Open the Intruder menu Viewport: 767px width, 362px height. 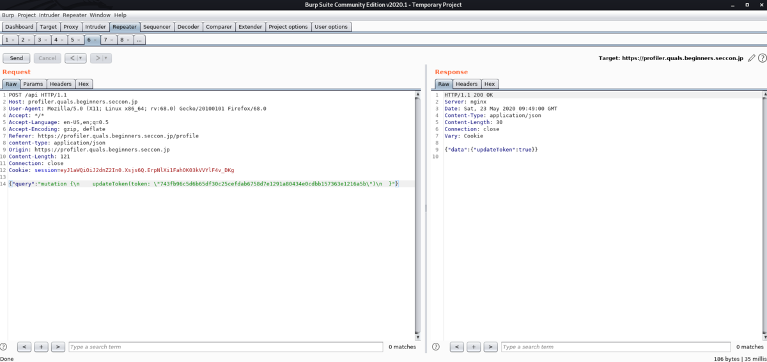pyautogui.click(x=49, y=15)
